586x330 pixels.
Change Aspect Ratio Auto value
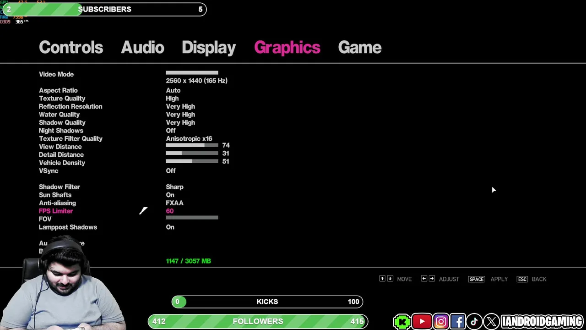tap(173, 90)
